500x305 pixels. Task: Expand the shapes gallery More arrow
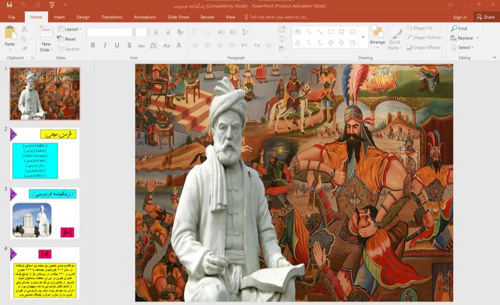[363, 37]
